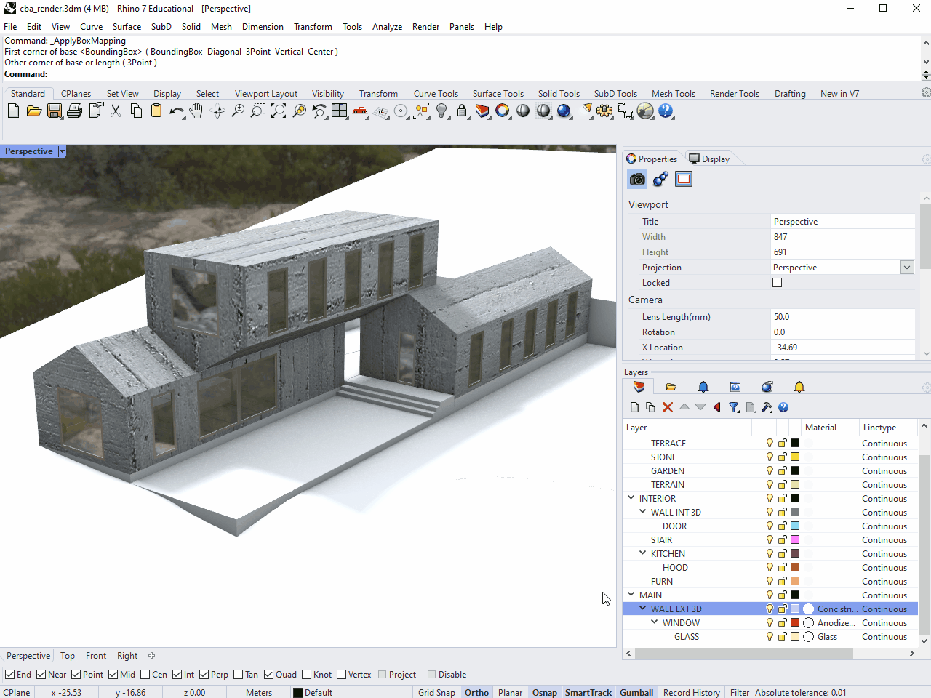Image resolution: width=931 pixels, height=698 pixels.
Task: Click the viewport camera properties icon
Action: pyautogui.click(x=637, y=179)
